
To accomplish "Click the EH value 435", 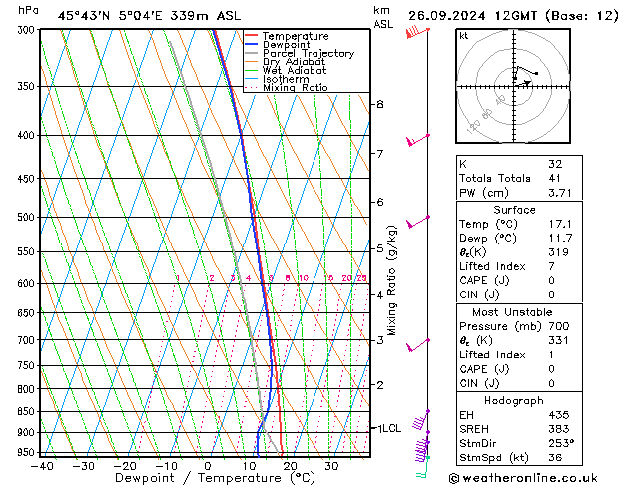I will tap(558, 415).
